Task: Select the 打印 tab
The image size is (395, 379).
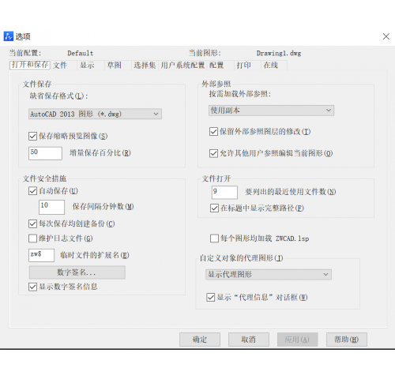Action: (244, 66)
